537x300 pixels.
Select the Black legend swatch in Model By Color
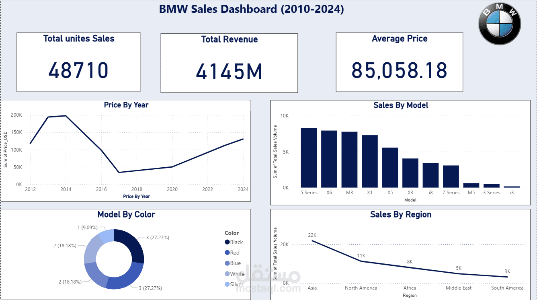pos(227,242)
